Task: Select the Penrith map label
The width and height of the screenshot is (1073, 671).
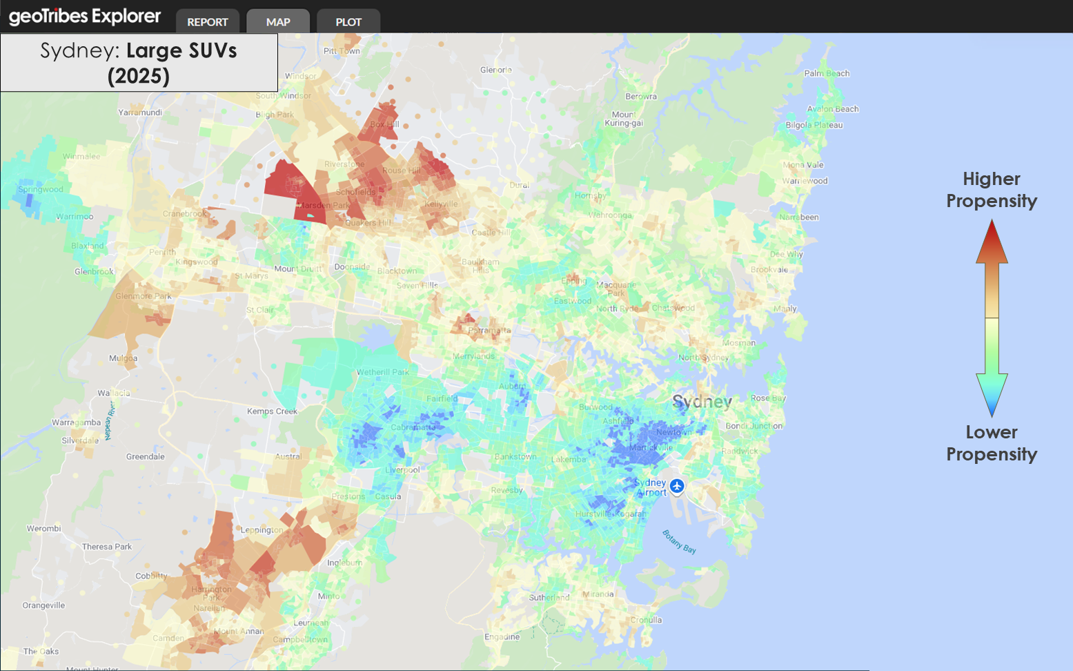Action: point(162,252)
